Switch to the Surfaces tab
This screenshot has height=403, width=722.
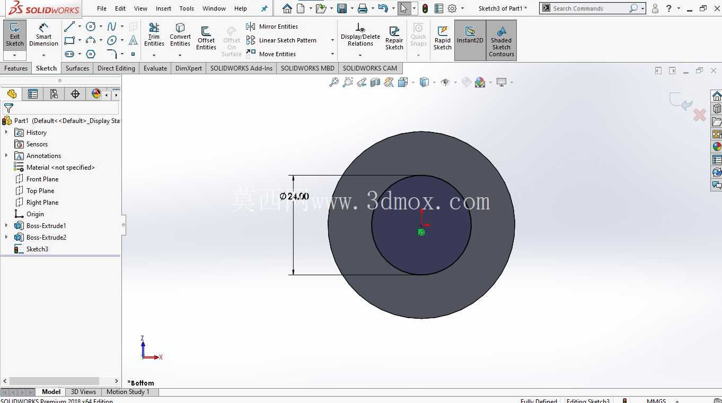[x=77, y=68]
